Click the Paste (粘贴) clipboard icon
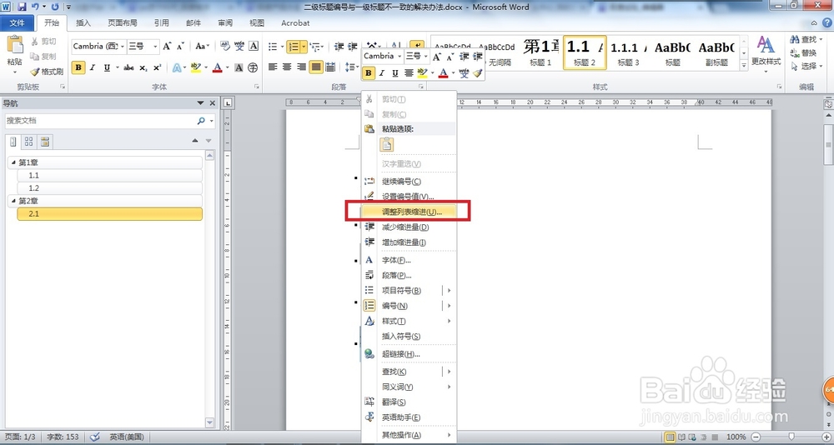Image resolution: width=834 pixels, height=445 pixels. click(15, 45)
